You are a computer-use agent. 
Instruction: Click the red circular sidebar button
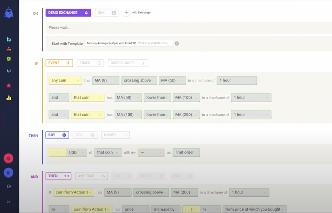point(9,159)
